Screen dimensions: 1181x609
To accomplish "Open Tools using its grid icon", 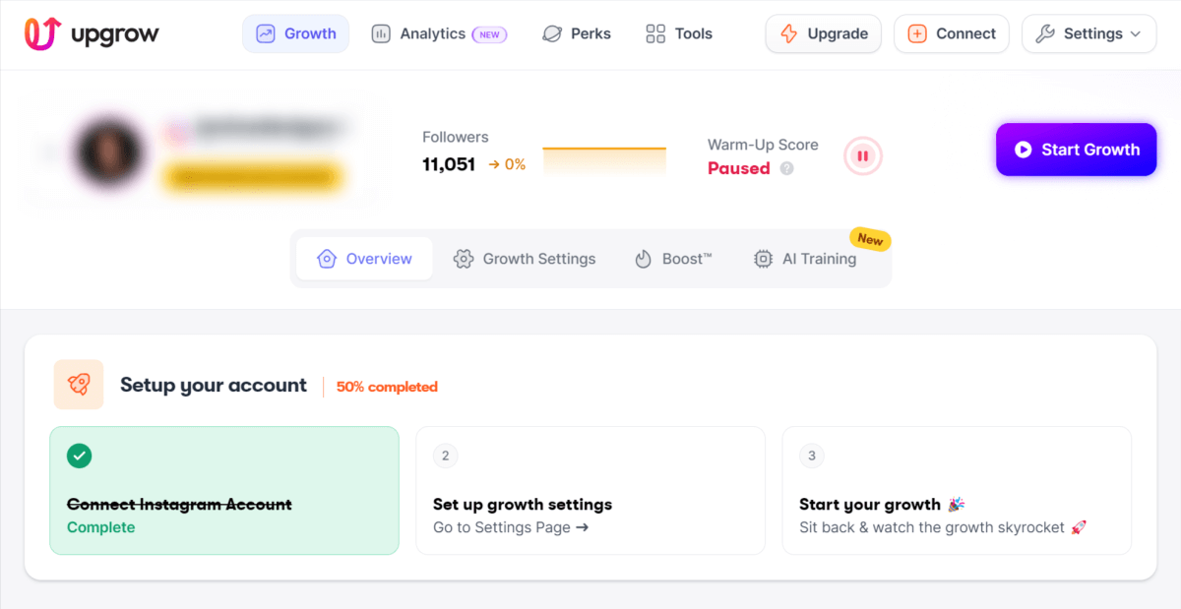I will point(655,32).
